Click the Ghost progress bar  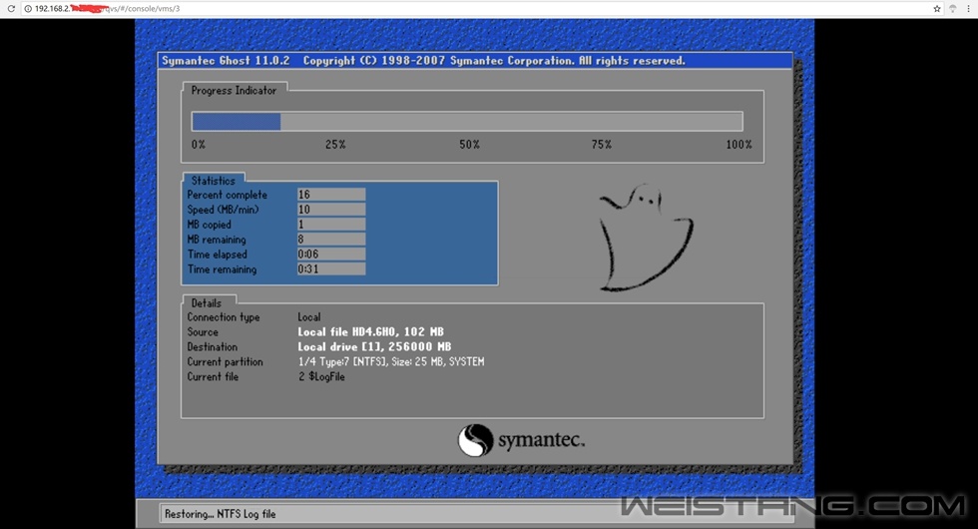point(467,121)
